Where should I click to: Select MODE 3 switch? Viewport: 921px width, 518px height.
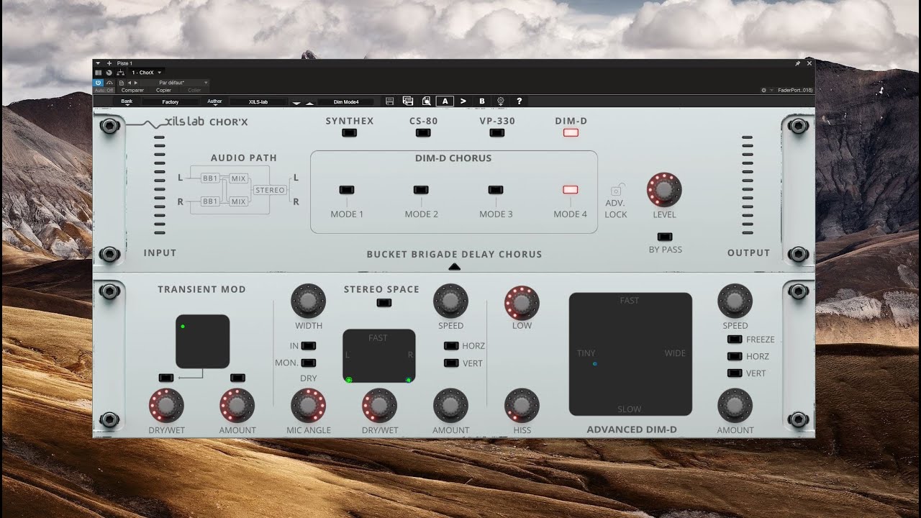tap(496, 190)
